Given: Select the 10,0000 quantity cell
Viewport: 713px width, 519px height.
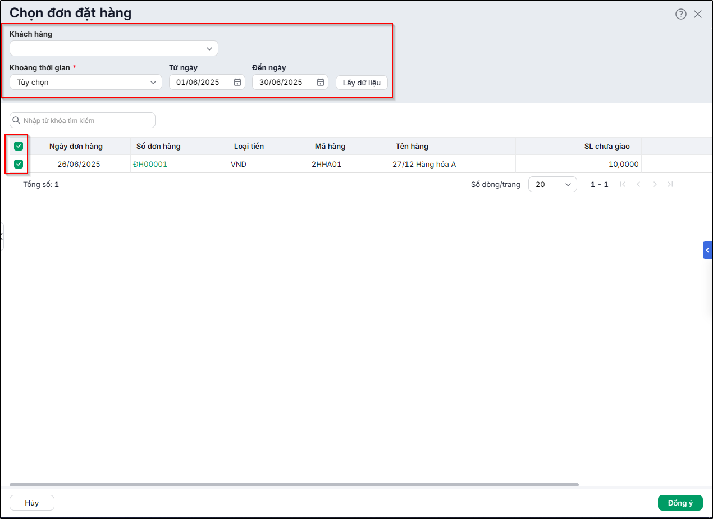Looking at the screenshot, I should point(578,165).
